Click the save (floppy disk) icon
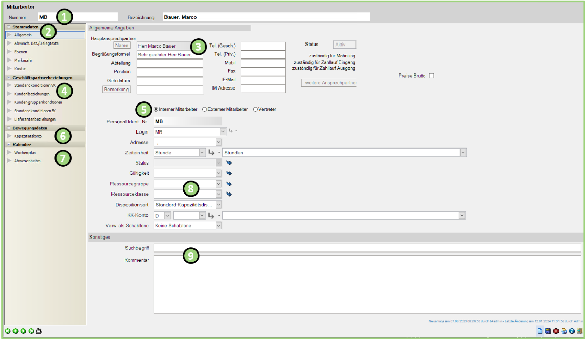This screenshot has height=341, width=586. 548,331
